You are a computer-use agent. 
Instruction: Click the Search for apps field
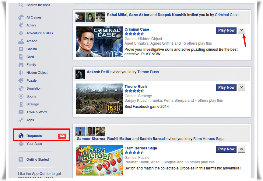coord(38,5)
